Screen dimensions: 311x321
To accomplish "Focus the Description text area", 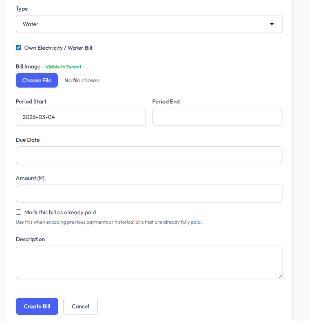I will [x=149, y=262].
